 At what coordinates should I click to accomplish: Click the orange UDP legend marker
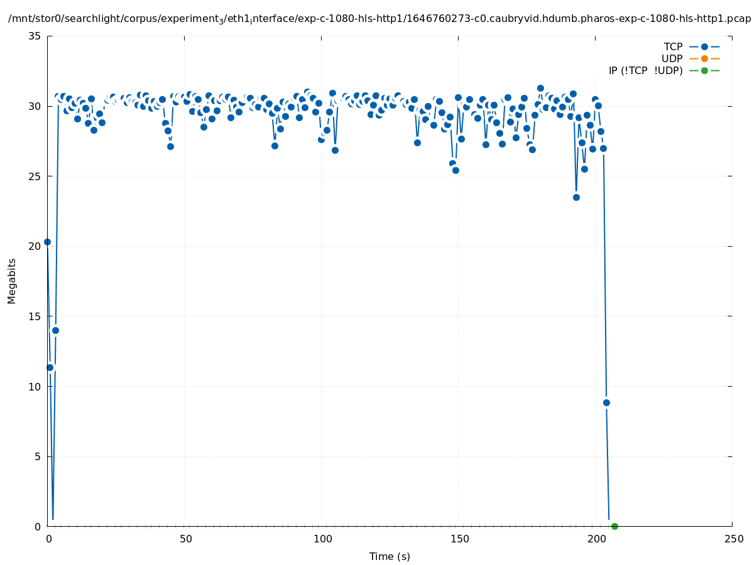point(704,58)
